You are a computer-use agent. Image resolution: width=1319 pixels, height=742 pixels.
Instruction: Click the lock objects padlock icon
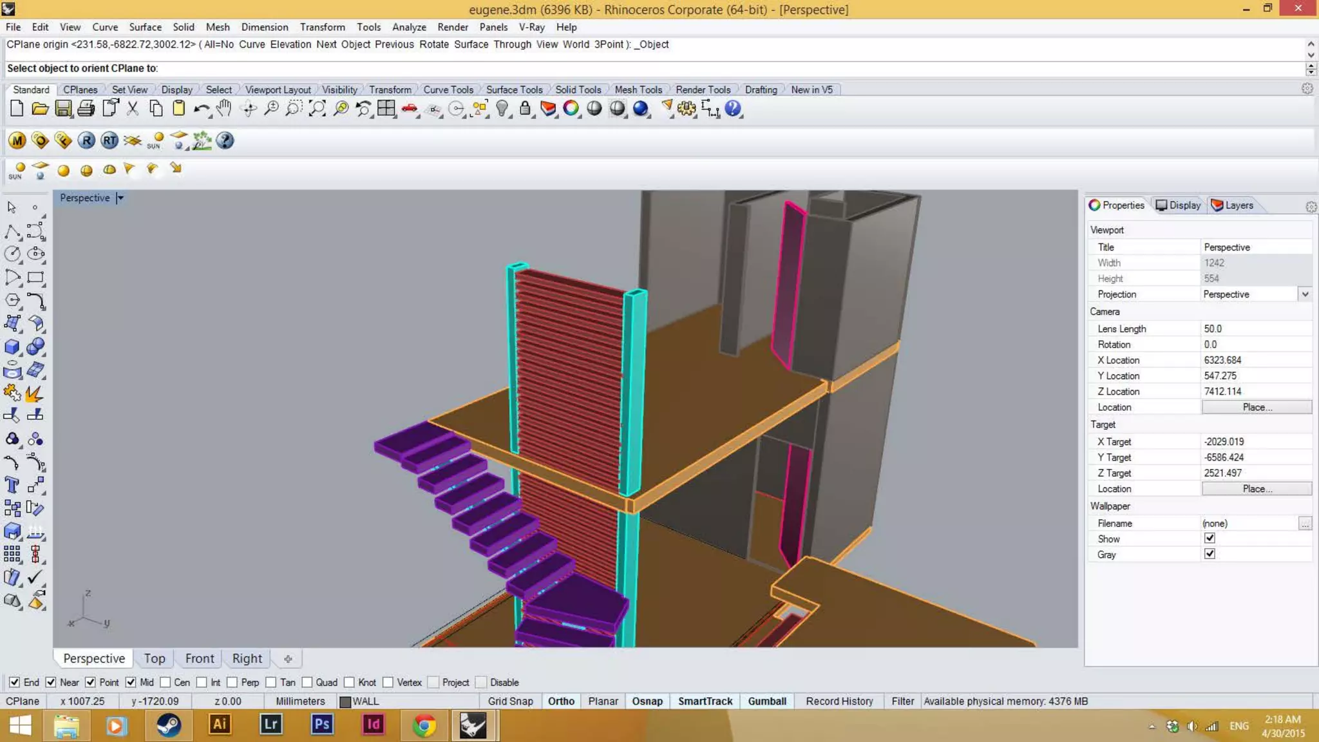point(525,108)
